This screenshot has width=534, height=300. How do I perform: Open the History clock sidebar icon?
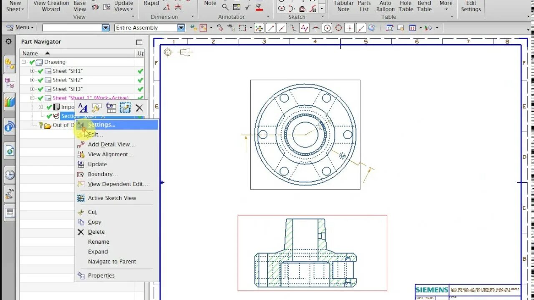[10, 175]
